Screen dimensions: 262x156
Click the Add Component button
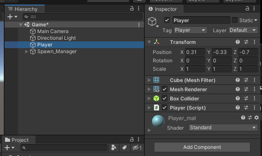[x=202, y=147]
